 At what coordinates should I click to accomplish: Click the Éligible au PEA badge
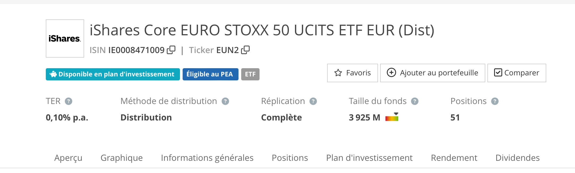pyautogui.click(x=210, y=74)
